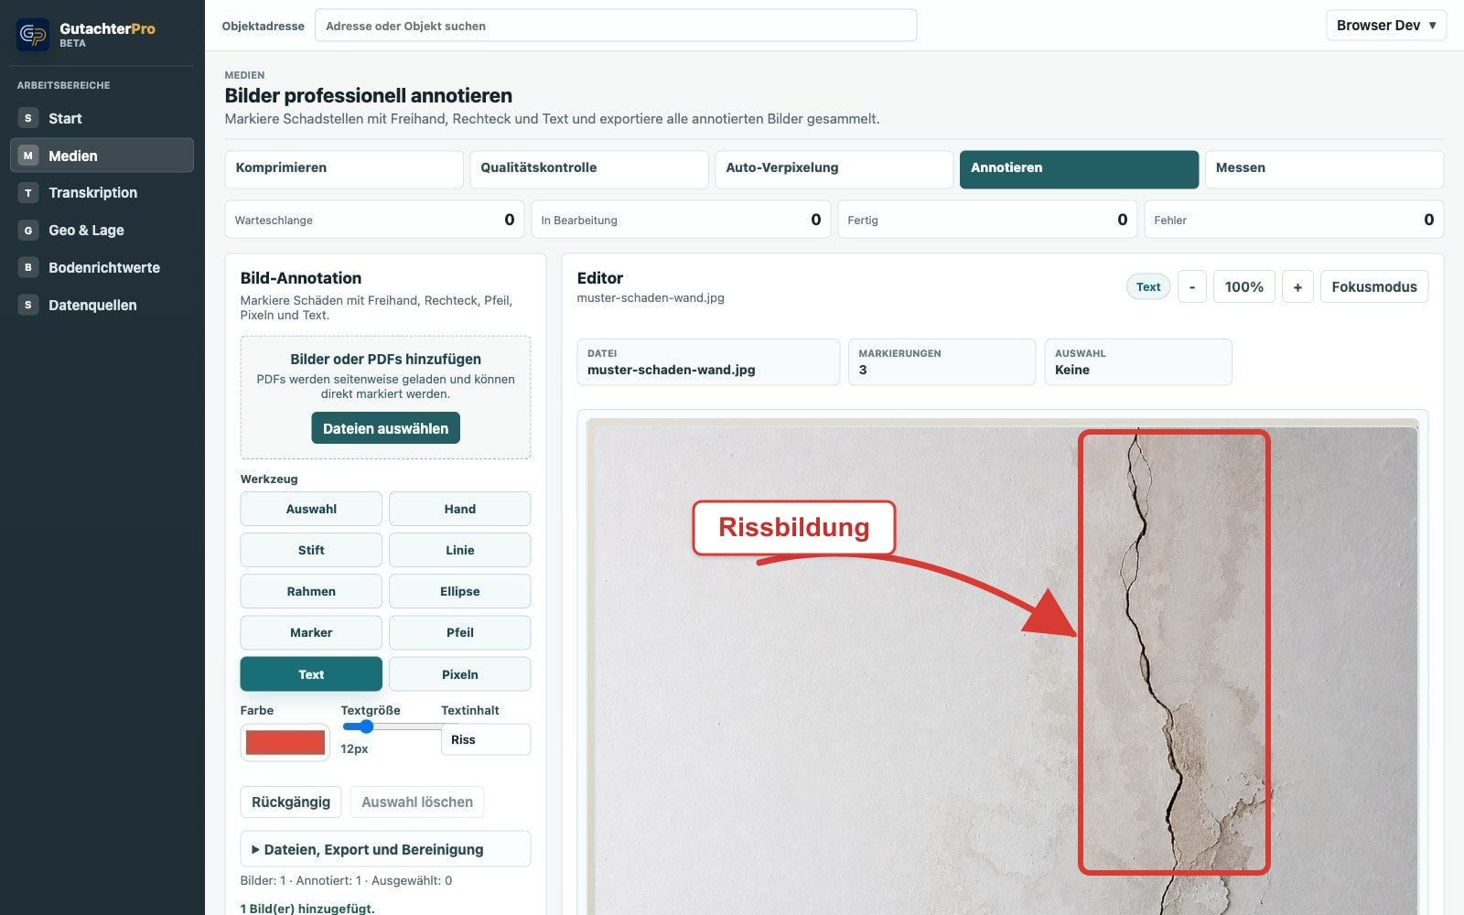Click the Markierungen 3 info box
Screen dimensions: 1464x915
click(942, 361)
